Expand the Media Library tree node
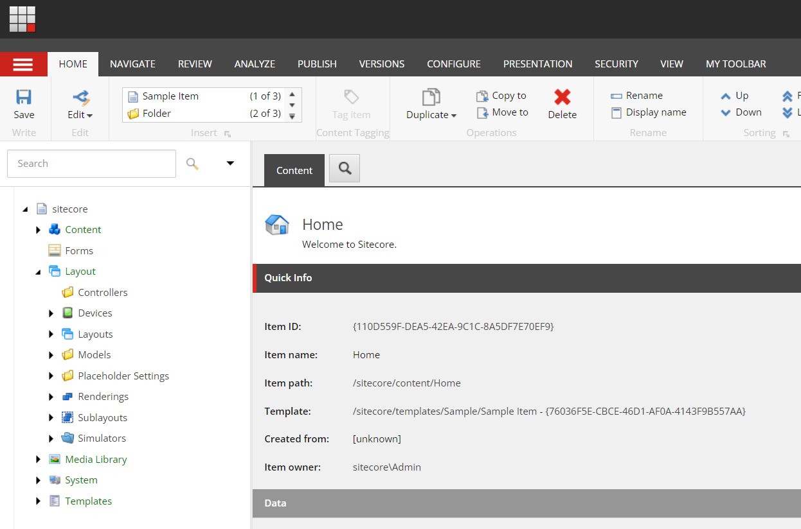801x529 pixels. click(x=38, y=460)
